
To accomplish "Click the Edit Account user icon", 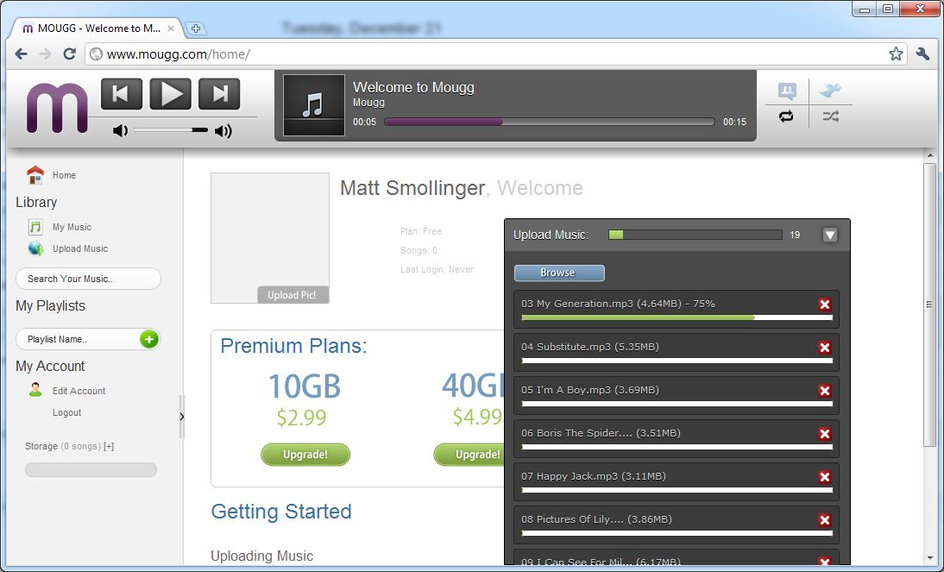I will [35, 390].
